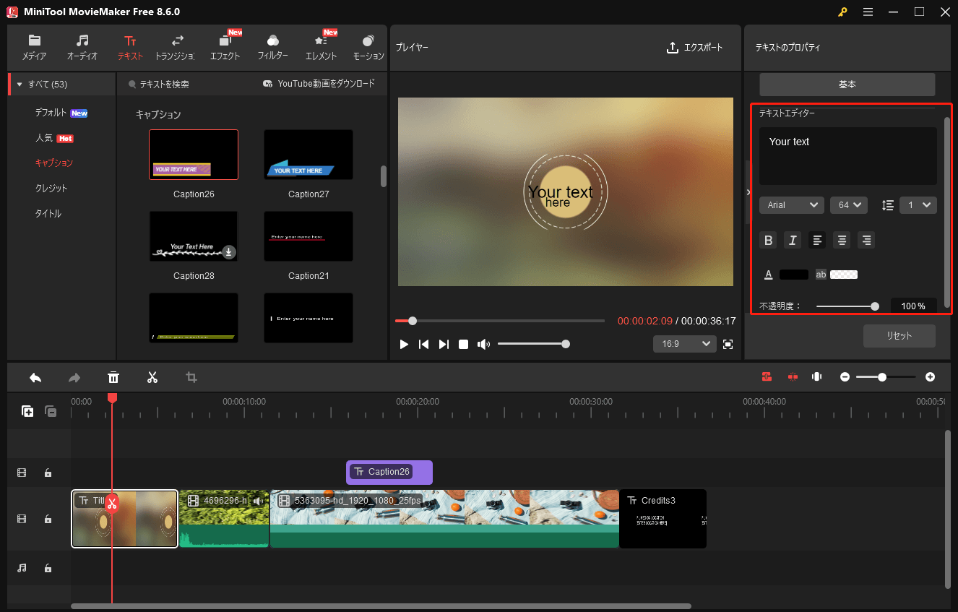Open the エフェクト (Effects) panel
958x612 pixels.
(x=225, y=46)
